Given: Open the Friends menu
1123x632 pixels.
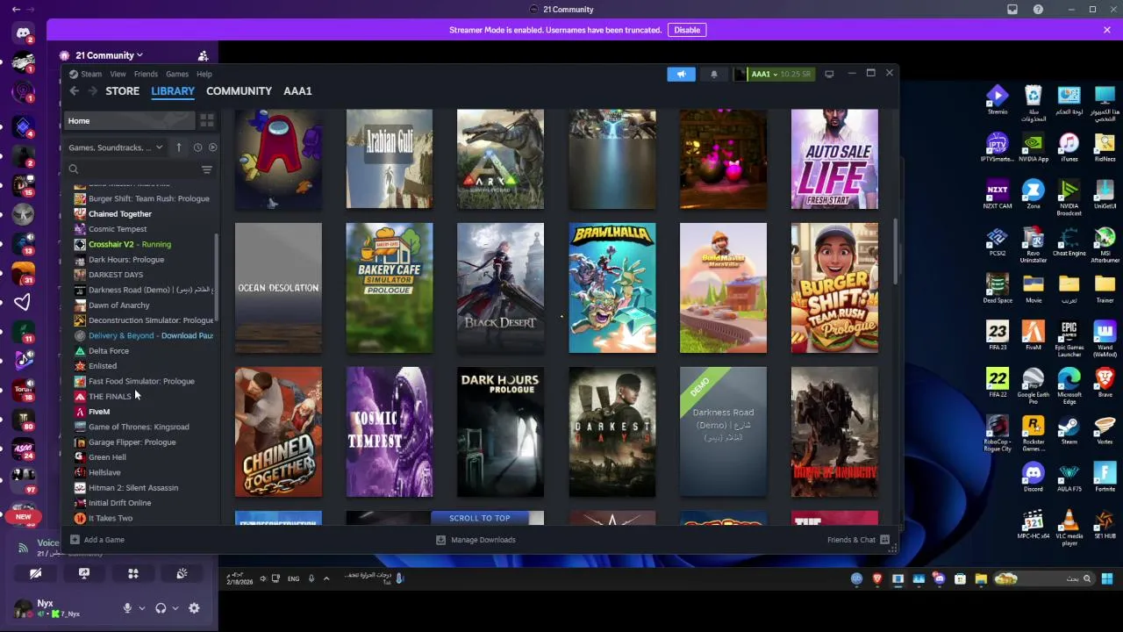Looking at the screenshot, I should (x=146, y=74).
